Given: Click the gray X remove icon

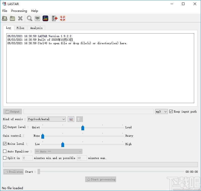Looking at the screenshot, I should coord(20,18).
